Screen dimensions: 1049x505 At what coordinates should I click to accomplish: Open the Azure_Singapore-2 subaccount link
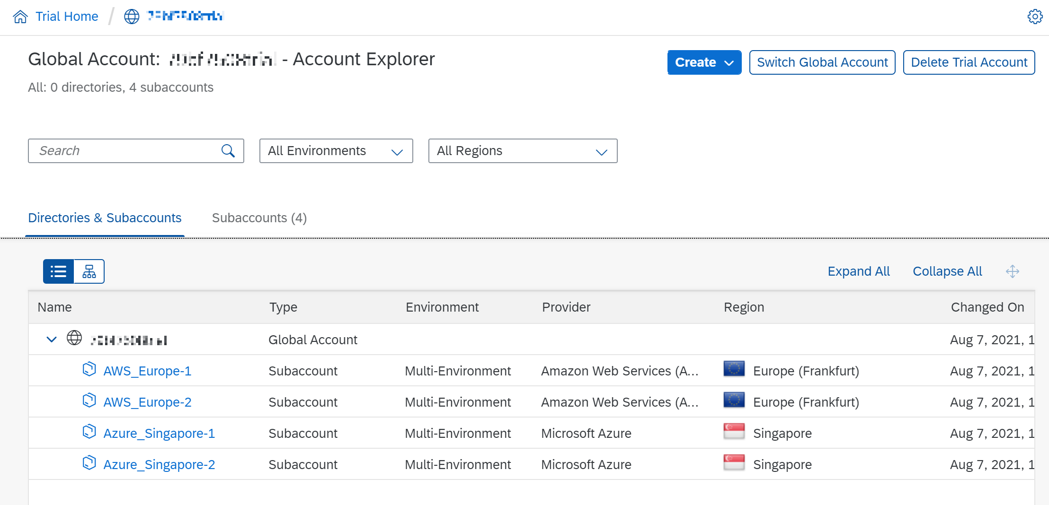159,465
